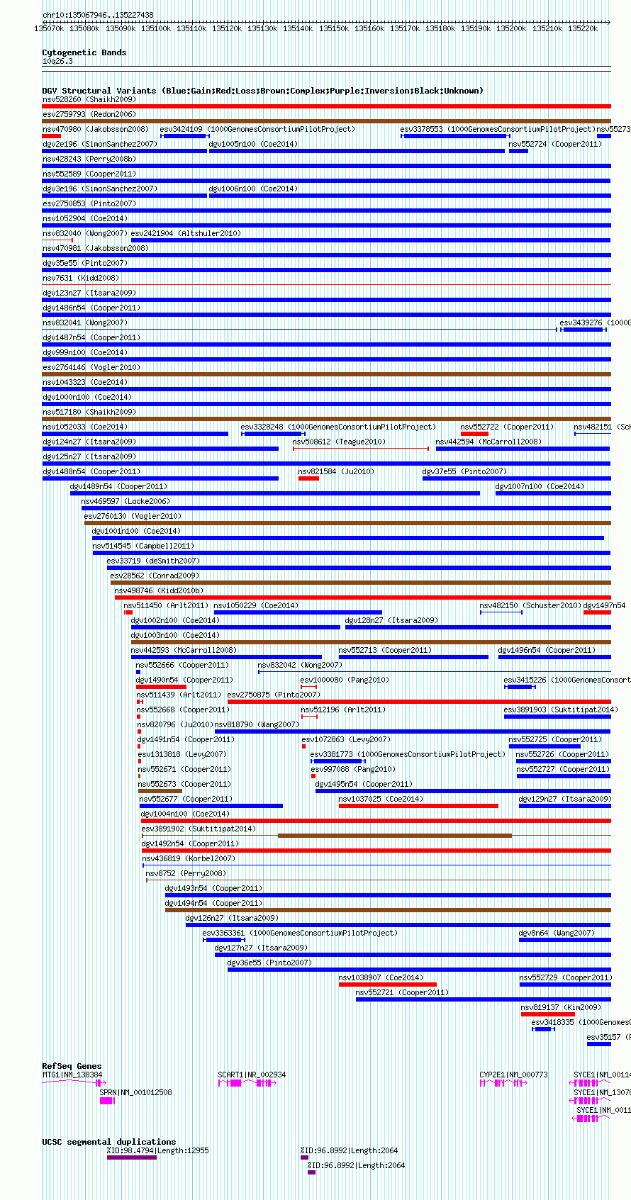Click nsv832040 (Wong2007) label

point(85,233)
